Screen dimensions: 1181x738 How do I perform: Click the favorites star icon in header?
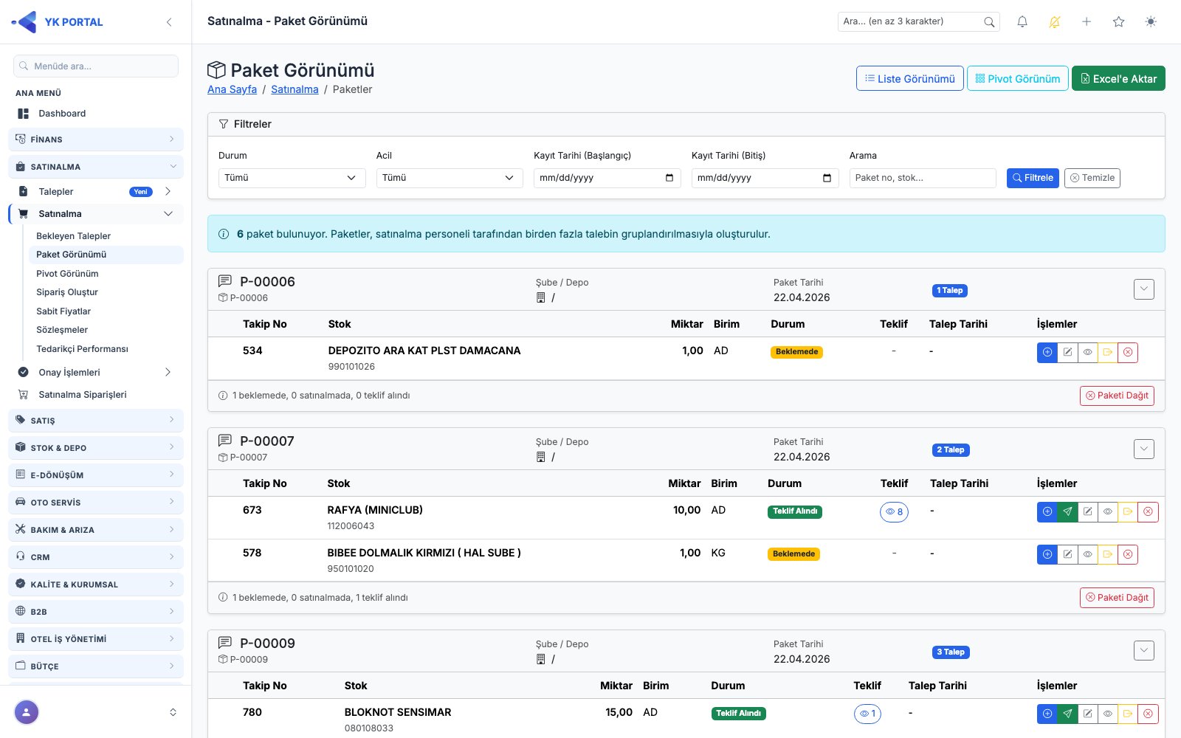[1119, 22]
